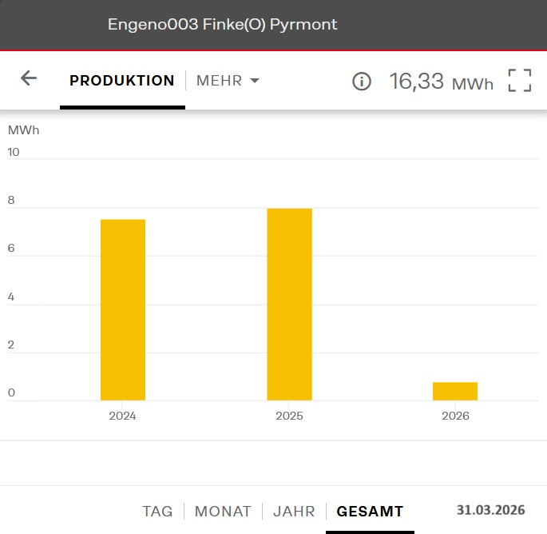Click the 2025 x-axis label
This screenshot has width=547, height=534.
coord(289,416)
